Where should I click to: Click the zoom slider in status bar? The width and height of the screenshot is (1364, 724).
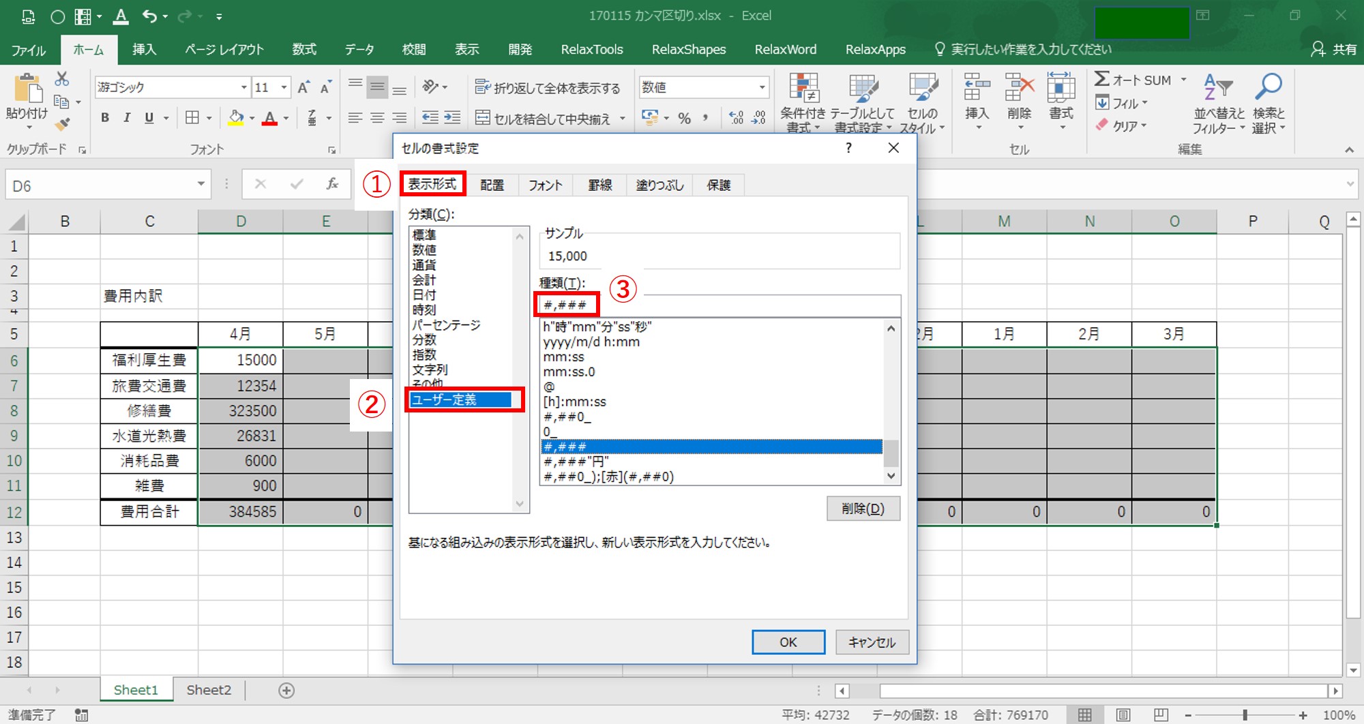[1245, 715]
